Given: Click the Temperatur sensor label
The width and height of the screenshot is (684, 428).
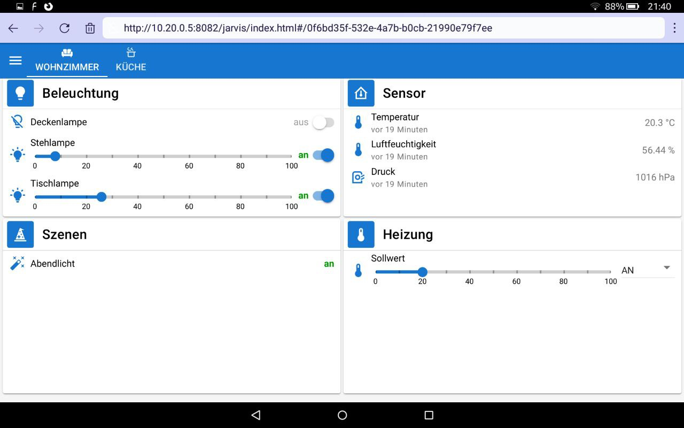Looking at the screenshot, I should 395,117.
